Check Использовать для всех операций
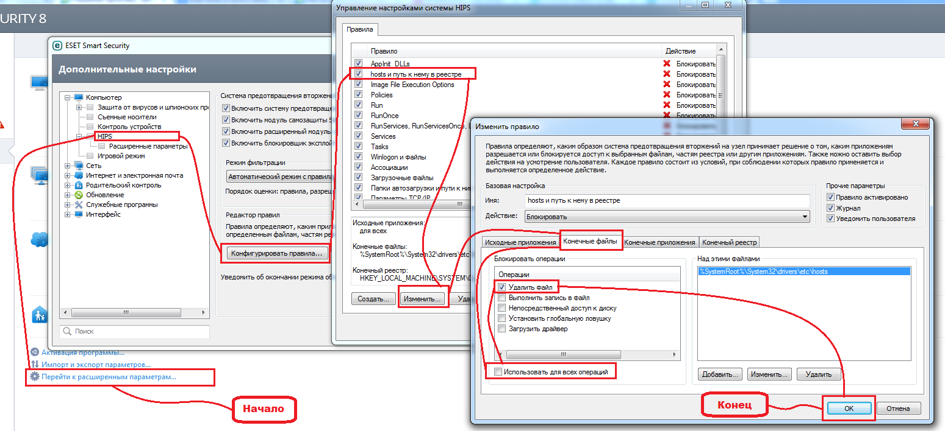The width and height of the screenshot is (945, 431). [498, 371]
